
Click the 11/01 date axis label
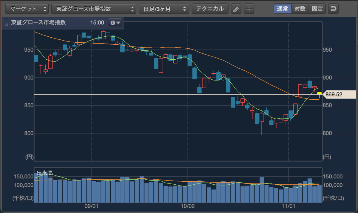click(289, 206)
